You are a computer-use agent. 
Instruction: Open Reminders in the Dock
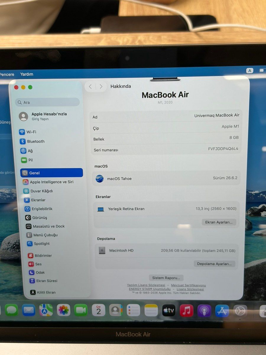(x=133, y=310)
